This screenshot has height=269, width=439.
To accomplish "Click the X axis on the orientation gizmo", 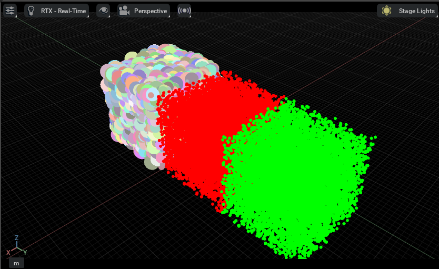I will point(8,253).
